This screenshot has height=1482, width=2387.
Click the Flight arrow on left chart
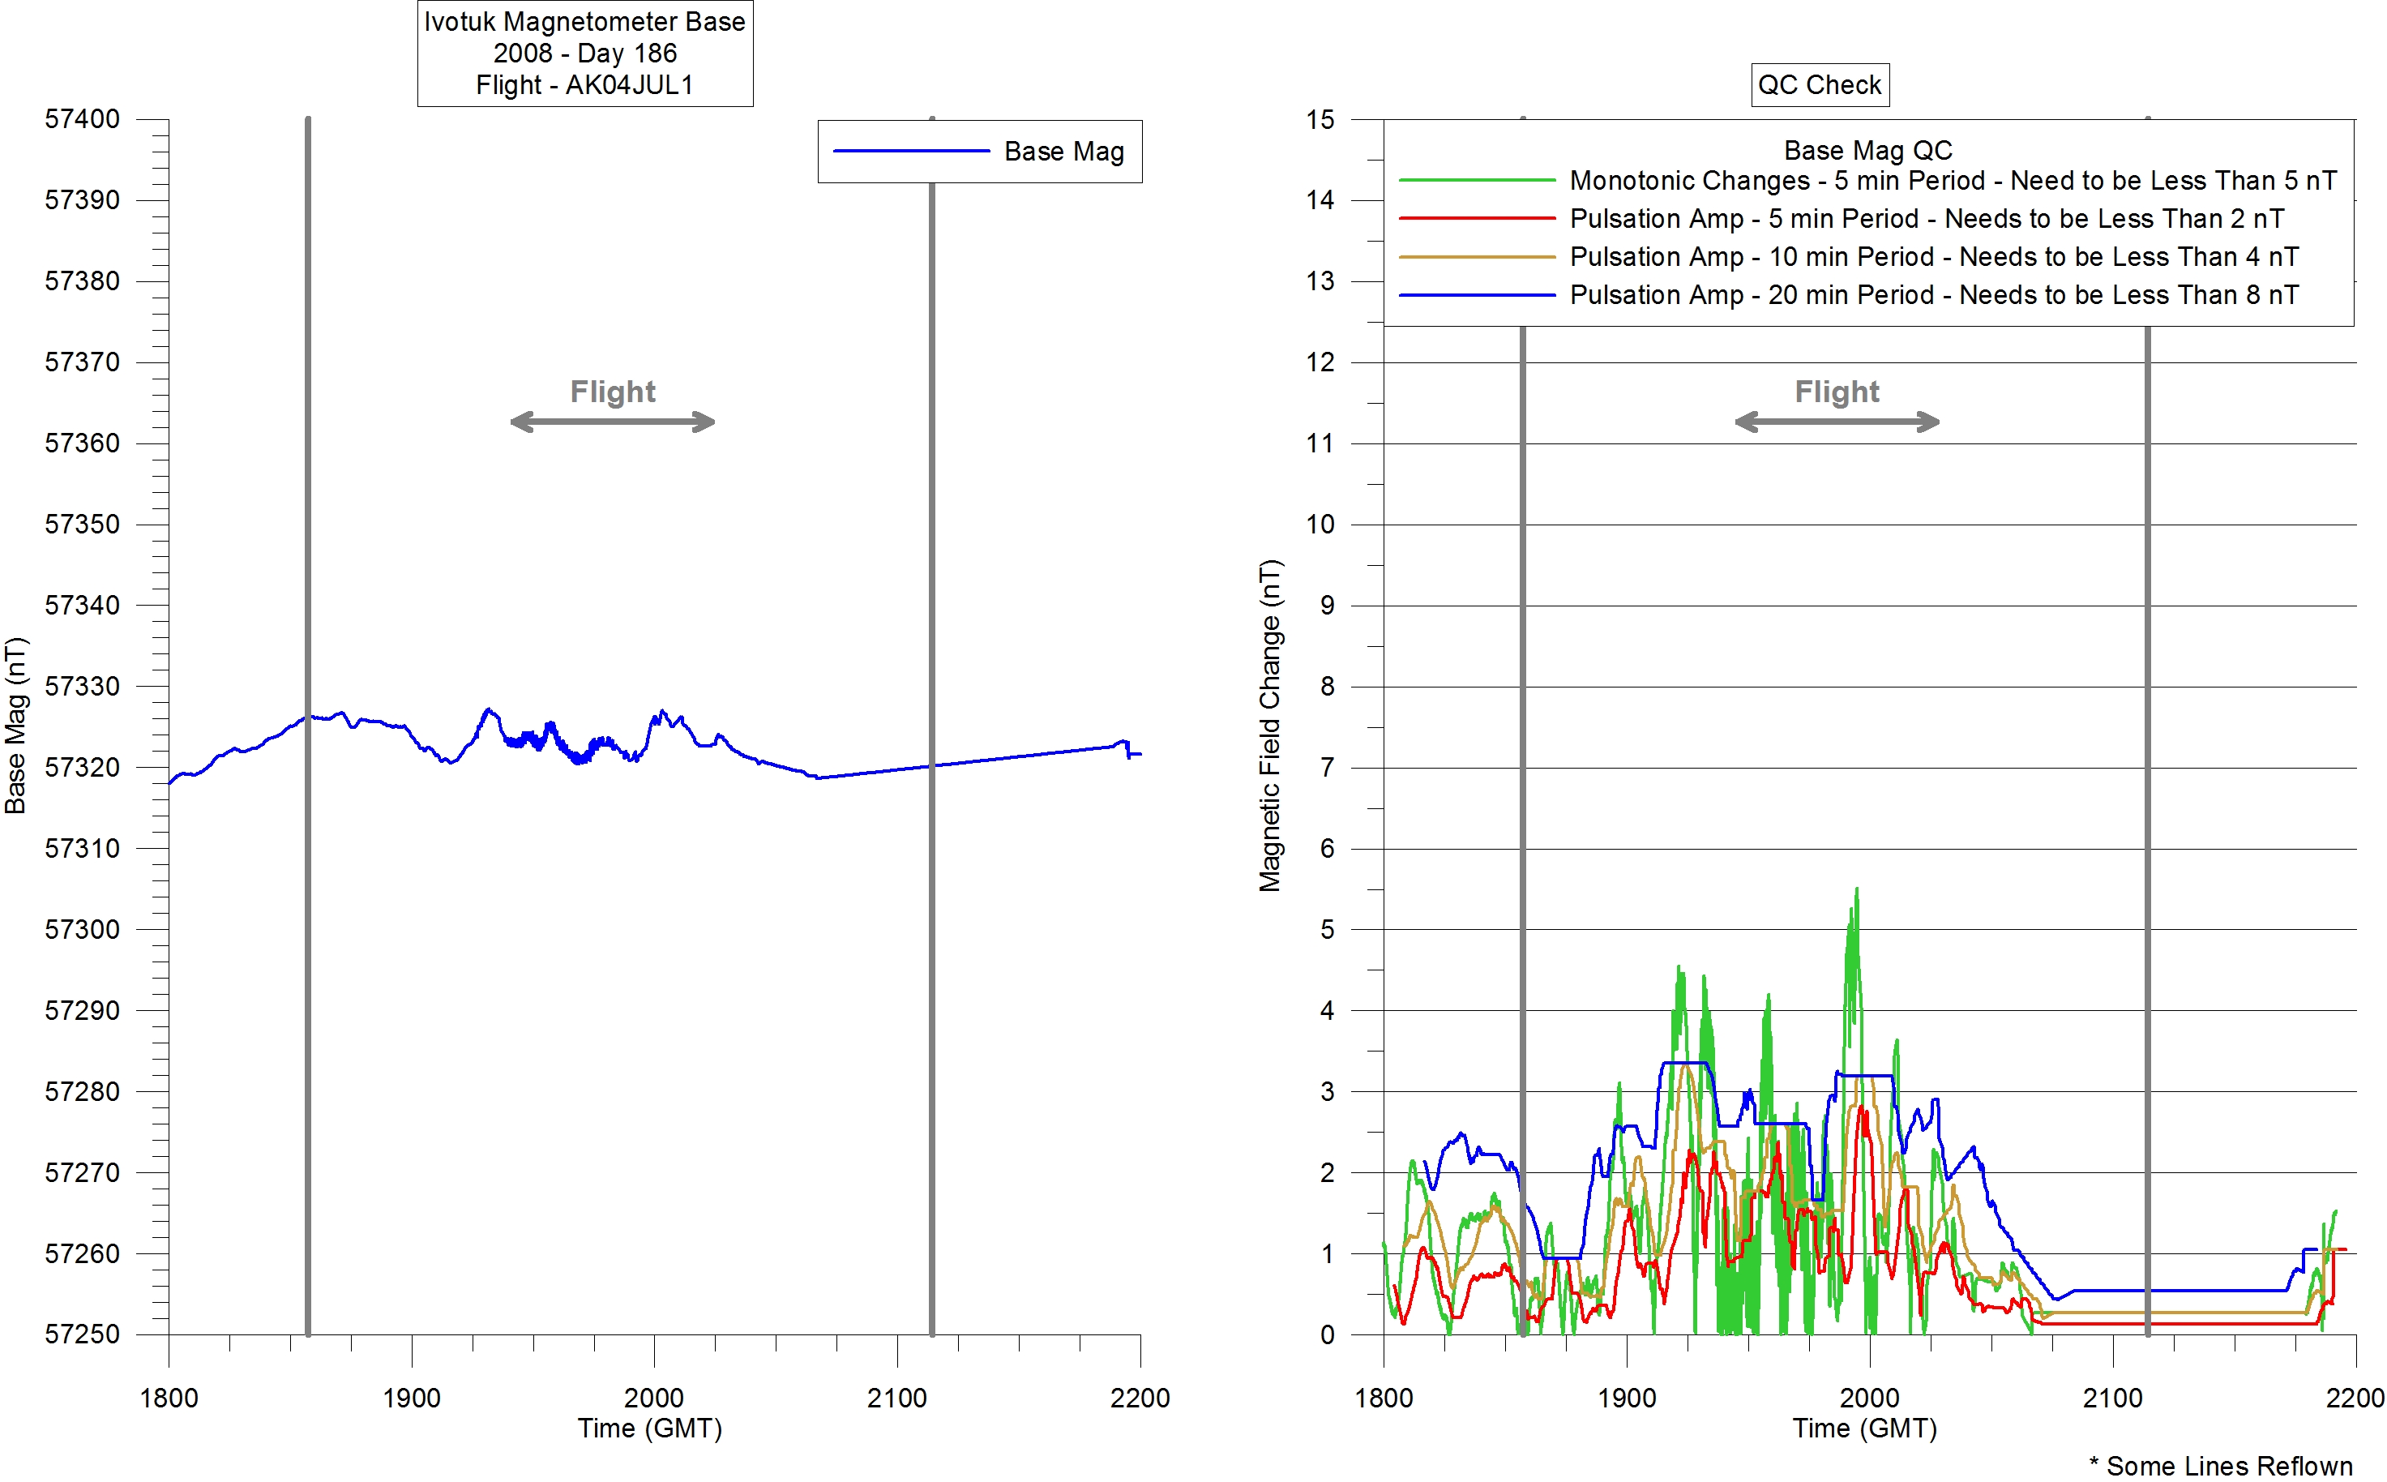pyautogui.click(x=613, y=422)
